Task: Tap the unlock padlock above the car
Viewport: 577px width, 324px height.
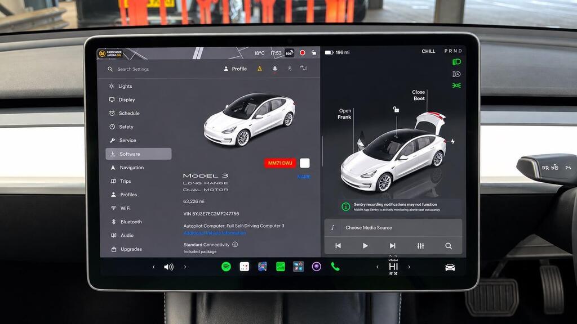Action: point(396,110)
